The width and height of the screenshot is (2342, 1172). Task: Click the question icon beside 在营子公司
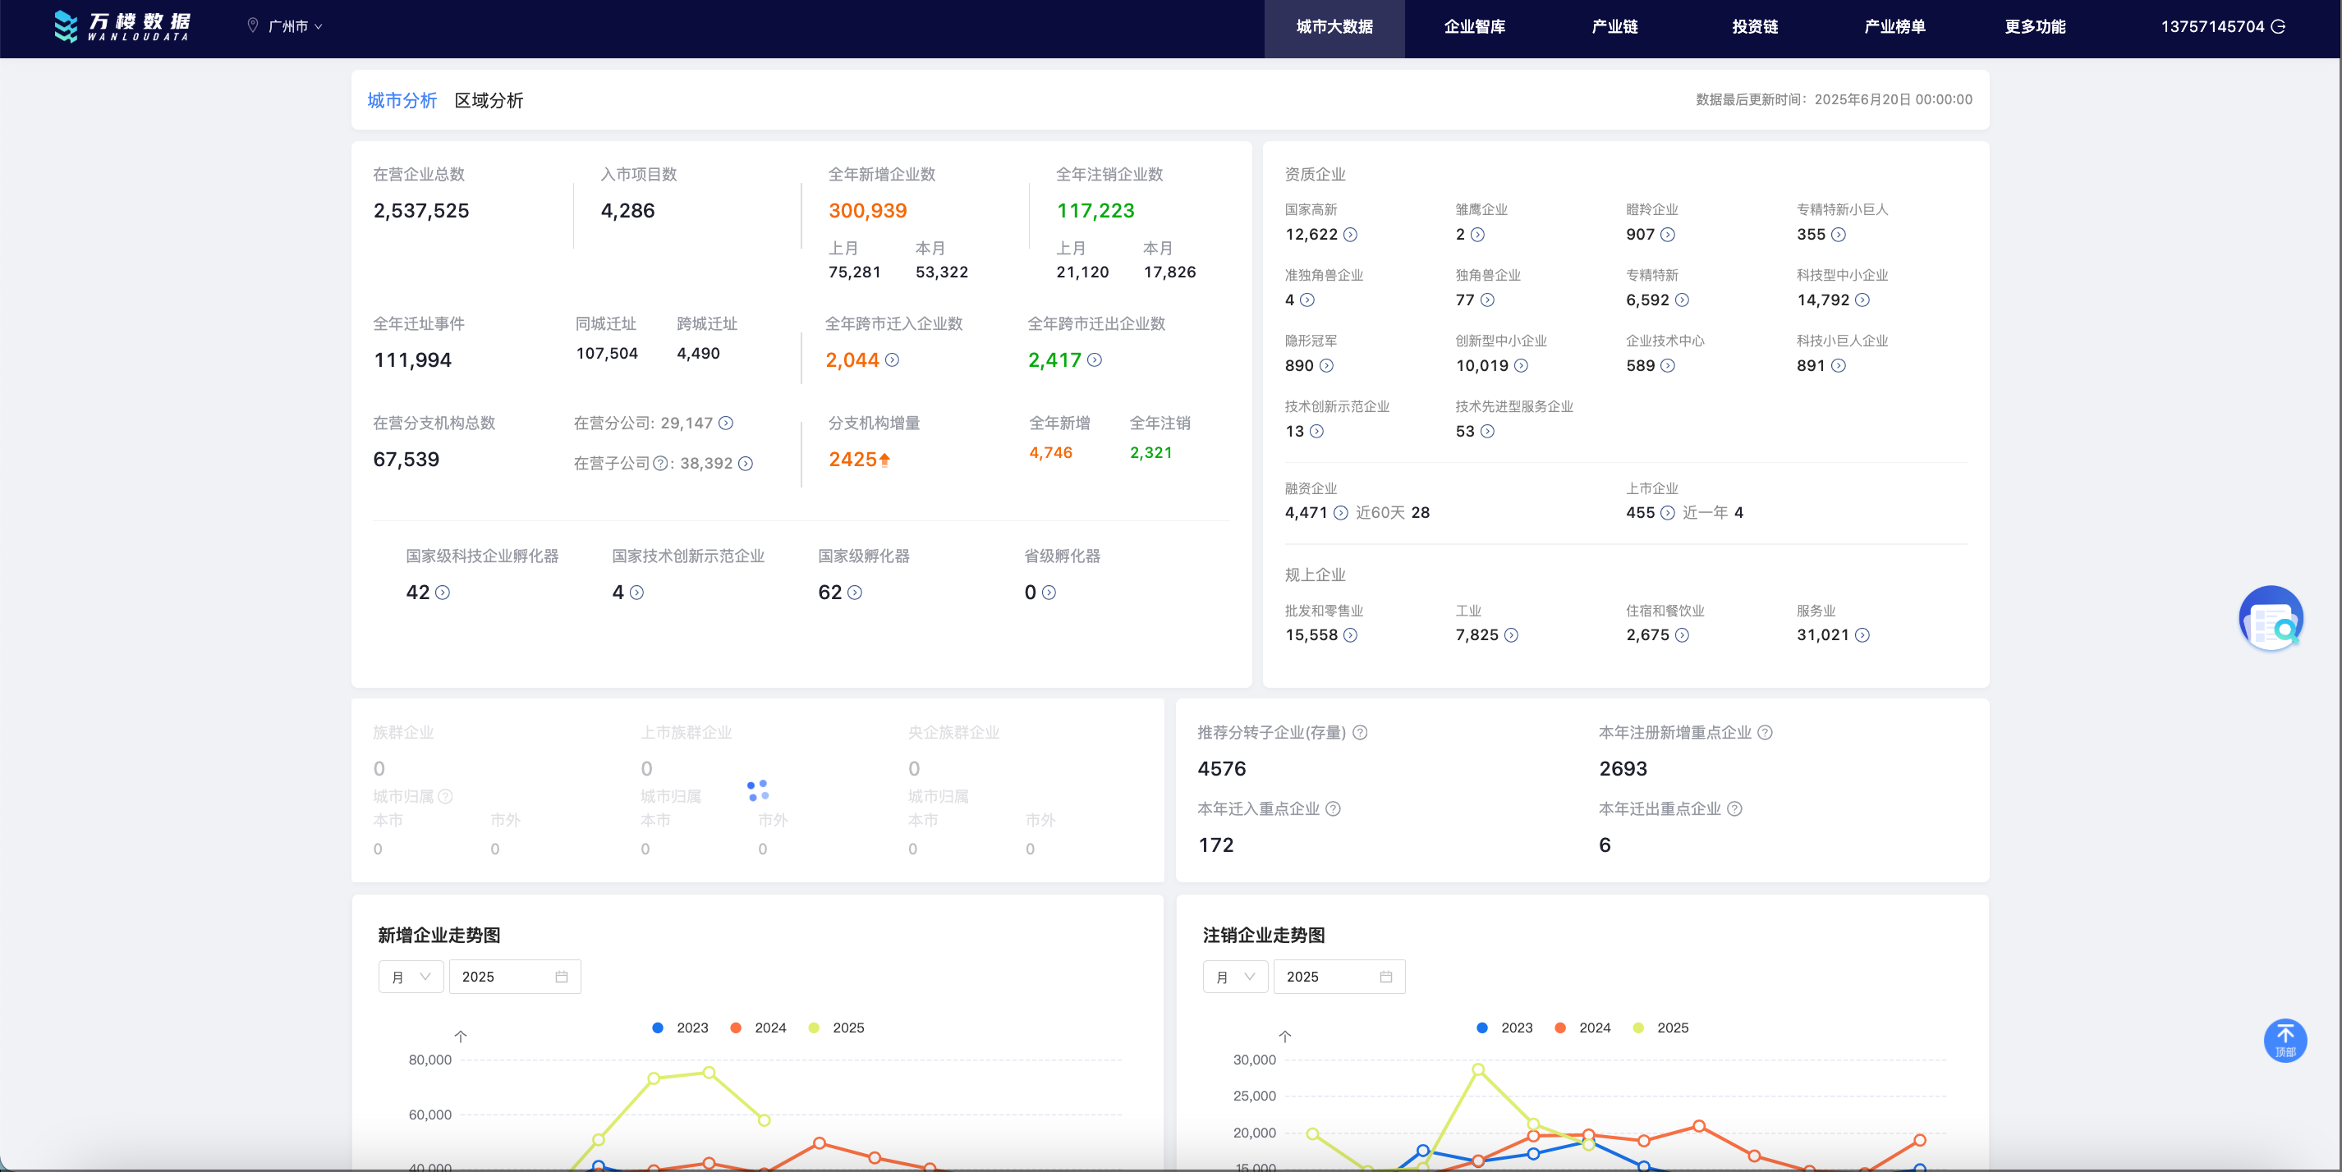661,464
